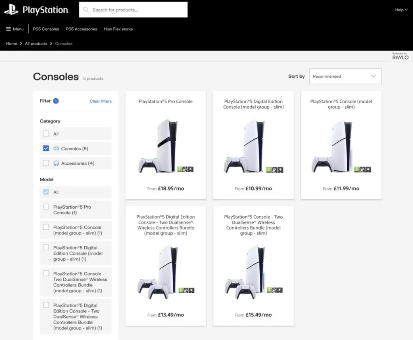Click energy label icons on PS5 Pro card

[186, 170]
